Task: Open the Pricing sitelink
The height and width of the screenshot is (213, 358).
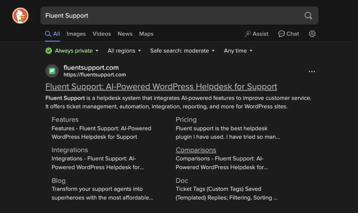Action: coord(186,119)
